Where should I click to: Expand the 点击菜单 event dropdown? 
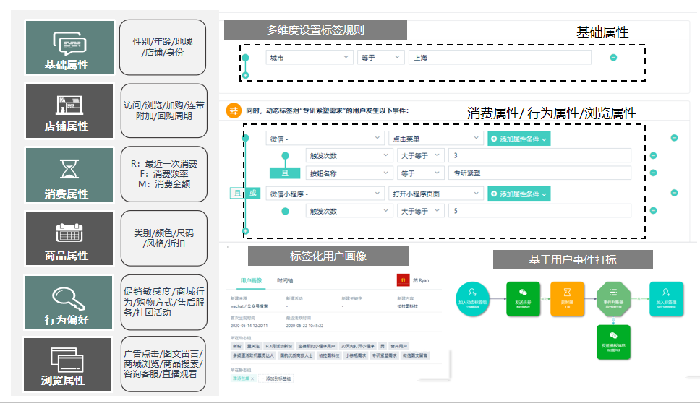(x=435, y=138)
